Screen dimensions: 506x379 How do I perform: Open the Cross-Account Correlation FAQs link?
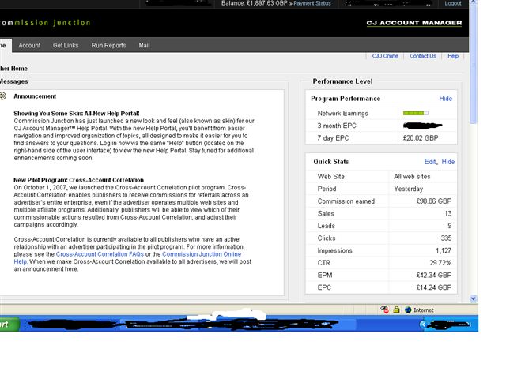[x=100, y=254]
